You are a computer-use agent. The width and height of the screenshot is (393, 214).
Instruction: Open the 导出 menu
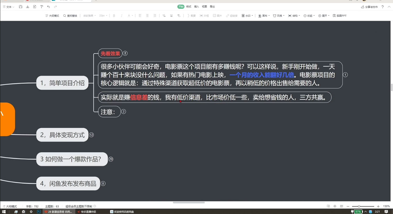coord(212,7)
